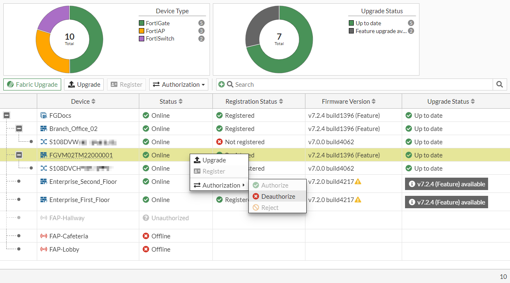This screenshot has height=283, width=510.
Task: Open the Authorization toolbar dropdown
Action: point(179,84)
